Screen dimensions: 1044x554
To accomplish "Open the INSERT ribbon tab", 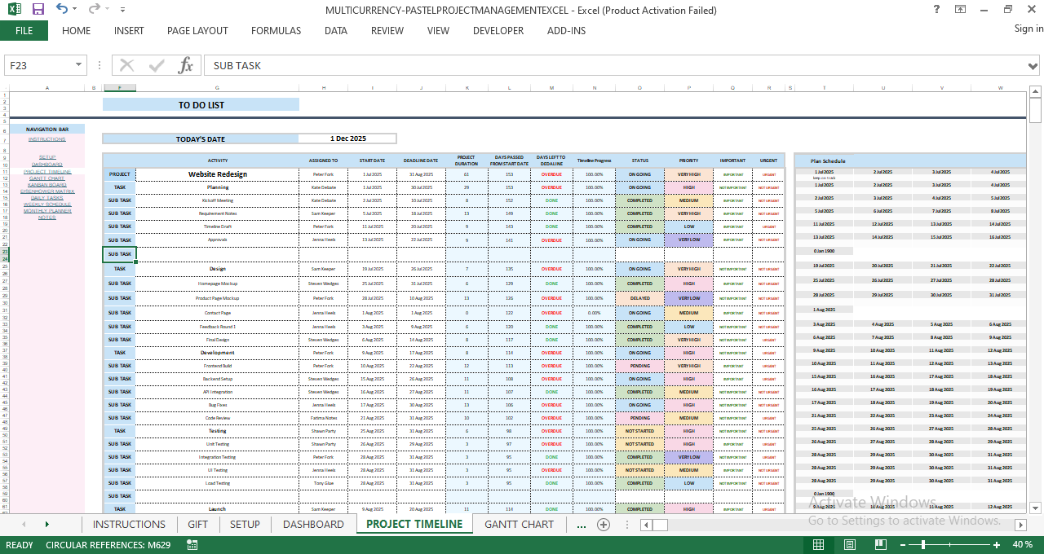I will pyautogui.click(x=129, y=31).
